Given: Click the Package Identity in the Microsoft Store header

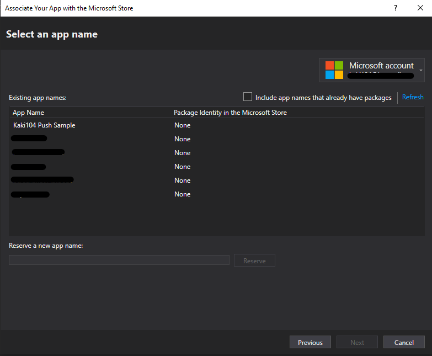Looking at the screenshot, I should tap(230, 113).
